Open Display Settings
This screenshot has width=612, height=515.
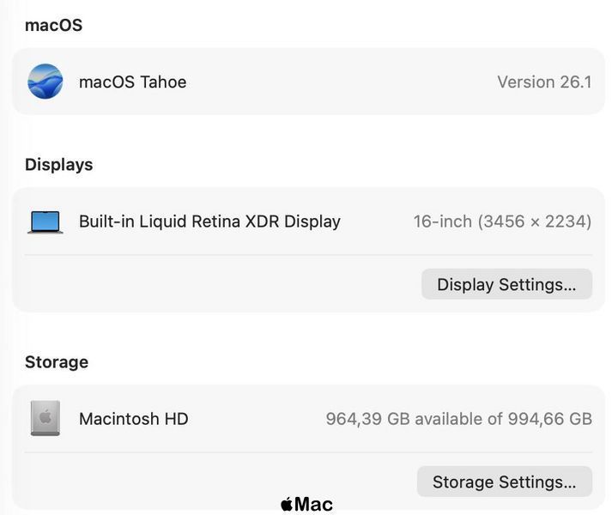(x=506, y=284)
